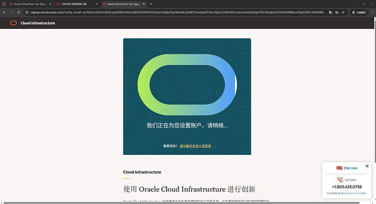Open the tab search dropdown arrow
The image size is (376, 204).
4,4
